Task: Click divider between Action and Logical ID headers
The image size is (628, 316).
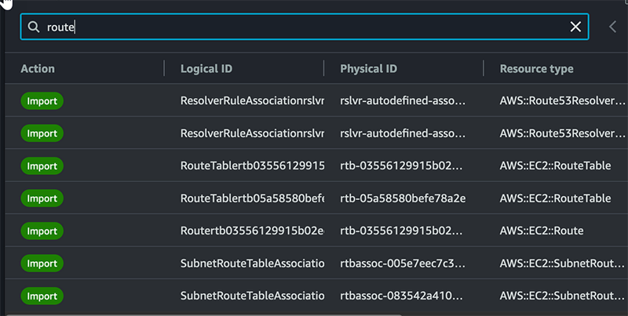Action: point(164,69)
